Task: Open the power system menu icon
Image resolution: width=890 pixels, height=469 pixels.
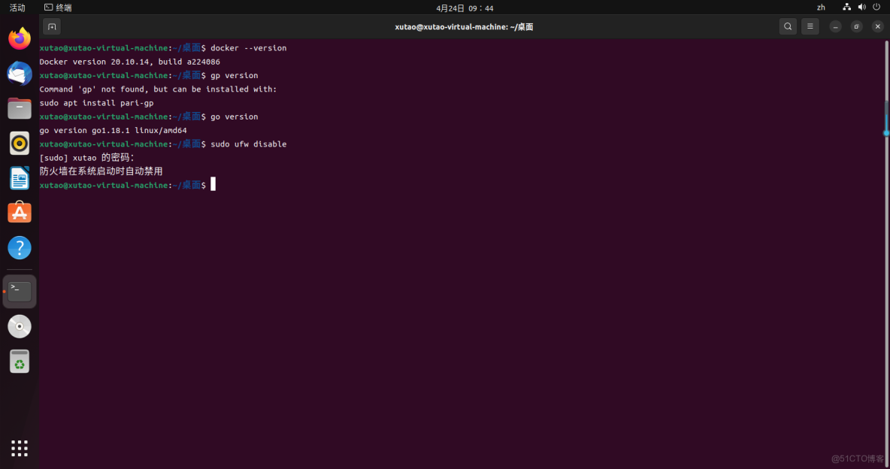Action: (x=876, y=8)
